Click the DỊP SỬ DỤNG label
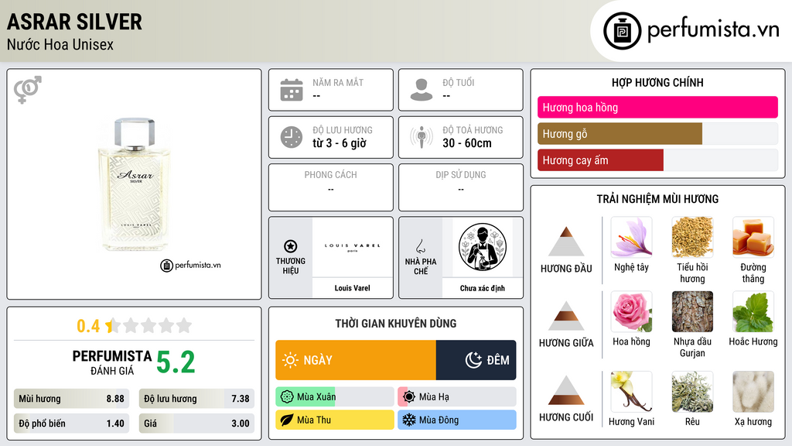This screenshot has height=446, width=792. click(461, 174)
